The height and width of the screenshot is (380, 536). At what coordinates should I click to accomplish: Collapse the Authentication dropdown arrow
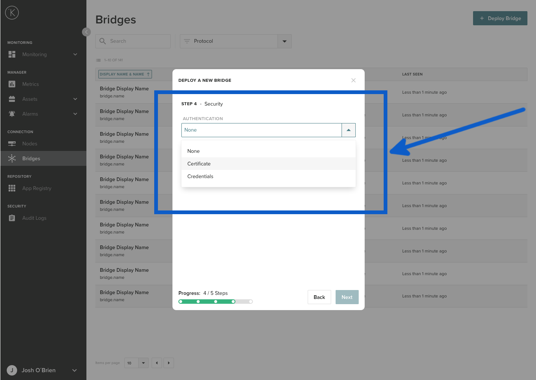(x=348, y=130)
